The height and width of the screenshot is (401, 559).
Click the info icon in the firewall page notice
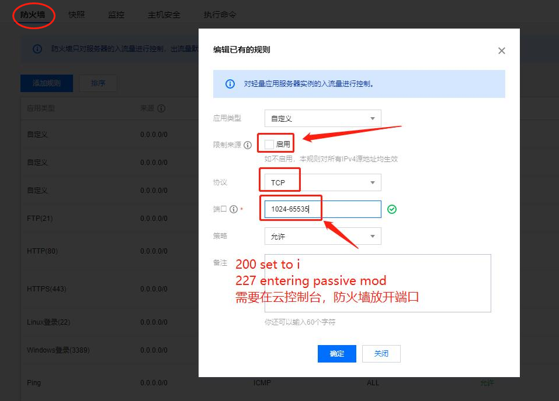[37, 49]
